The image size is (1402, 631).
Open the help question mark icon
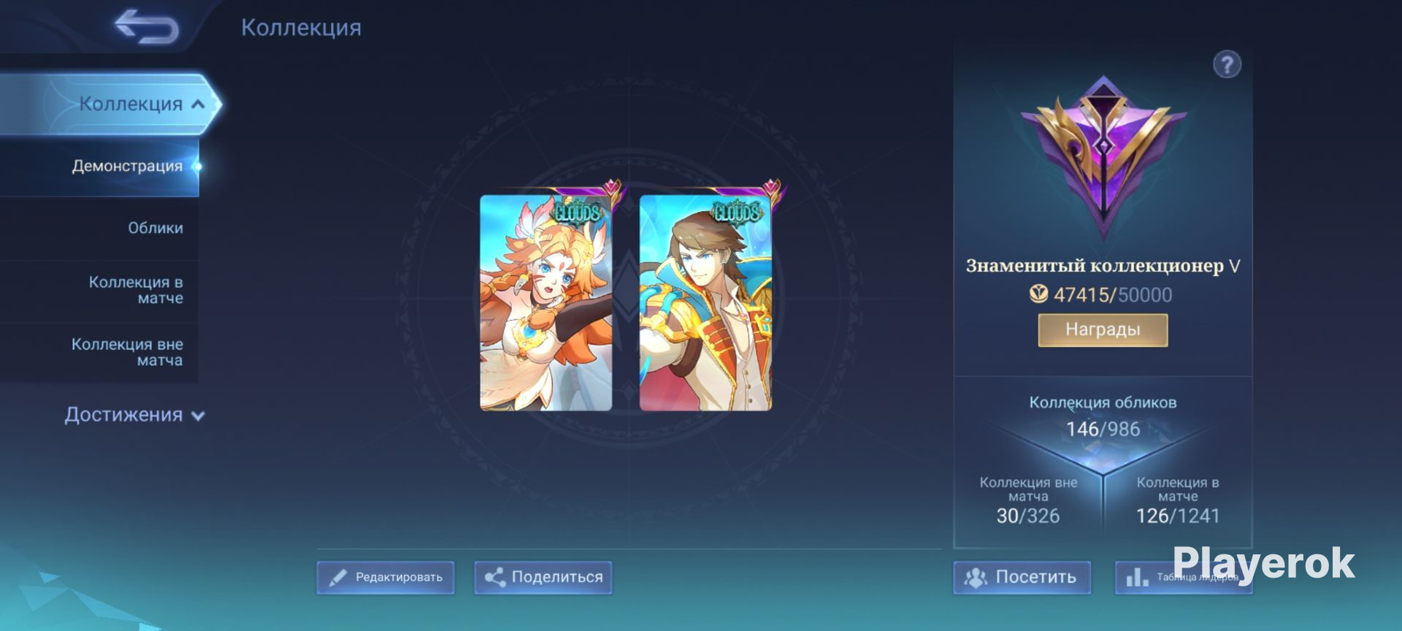tap(1227, 64)
